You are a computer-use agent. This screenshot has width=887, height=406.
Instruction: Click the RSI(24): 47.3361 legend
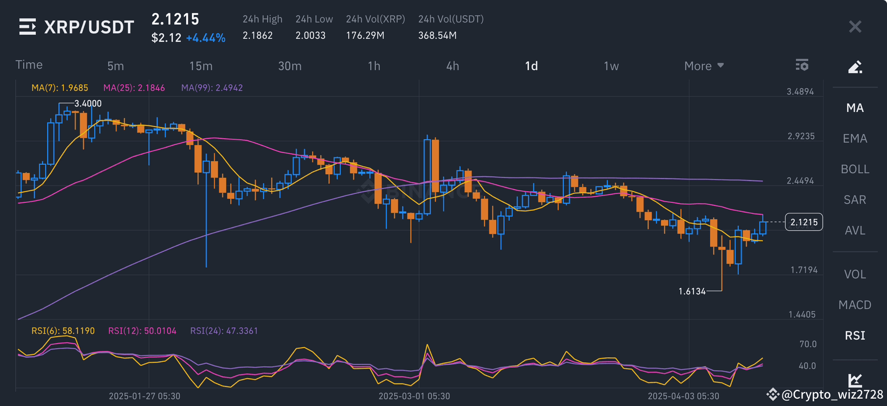pos(224,331)
